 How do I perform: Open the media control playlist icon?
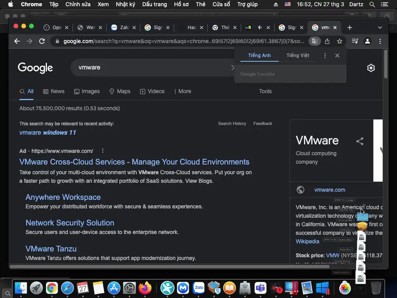355,41
